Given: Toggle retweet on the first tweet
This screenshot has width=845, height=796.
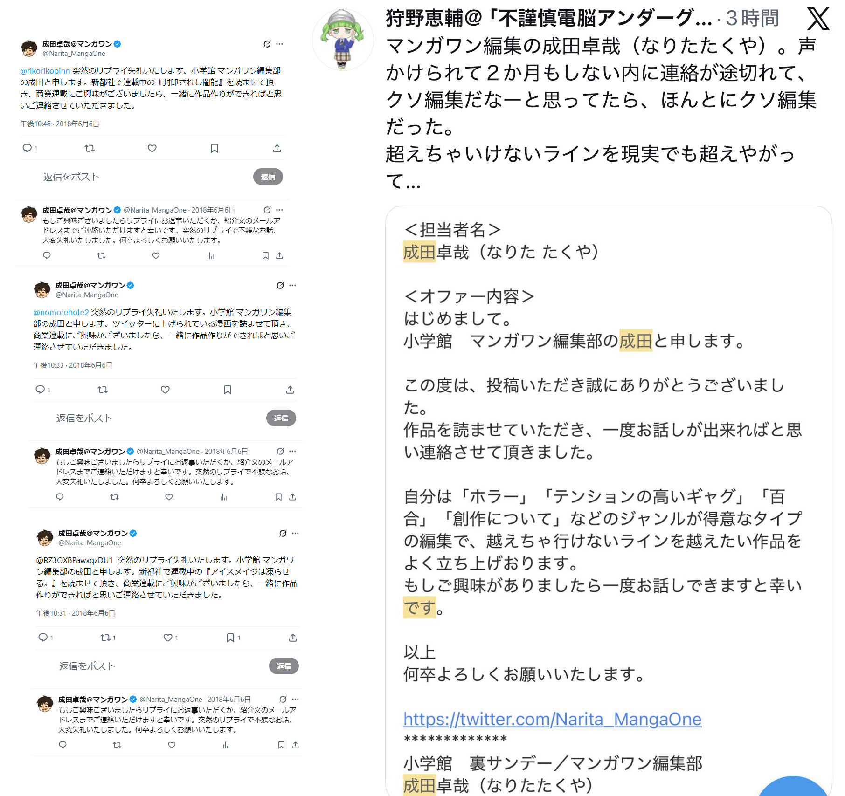Looking at the screenshot, I should [90, 148].
